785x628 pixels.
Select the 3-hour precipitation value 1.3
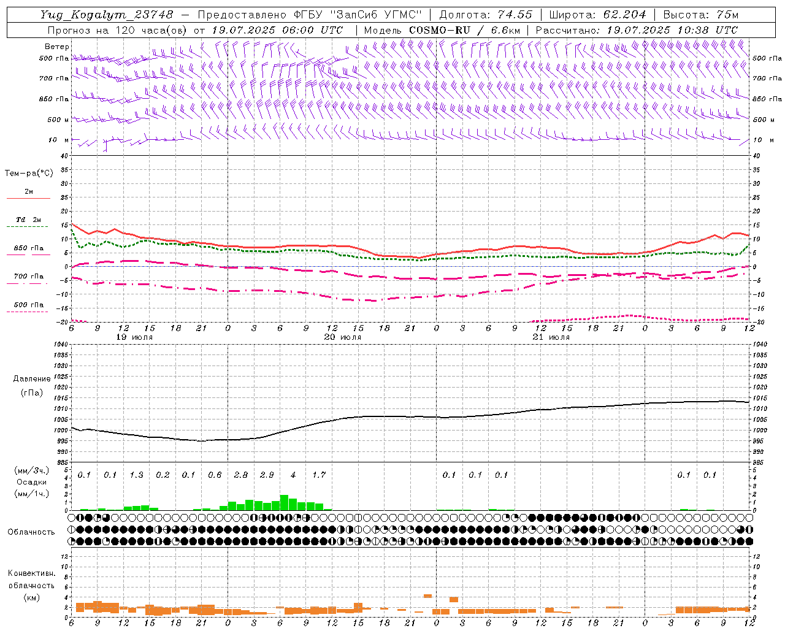click(x=137, y=475)
